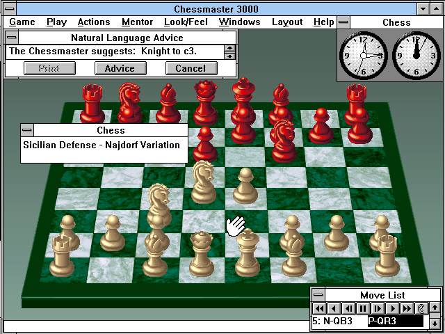Viewport: 445px width, 334px height.
Task: Click the greyed-out Print button
Action: pyautogui.click(x=49, y=68)
